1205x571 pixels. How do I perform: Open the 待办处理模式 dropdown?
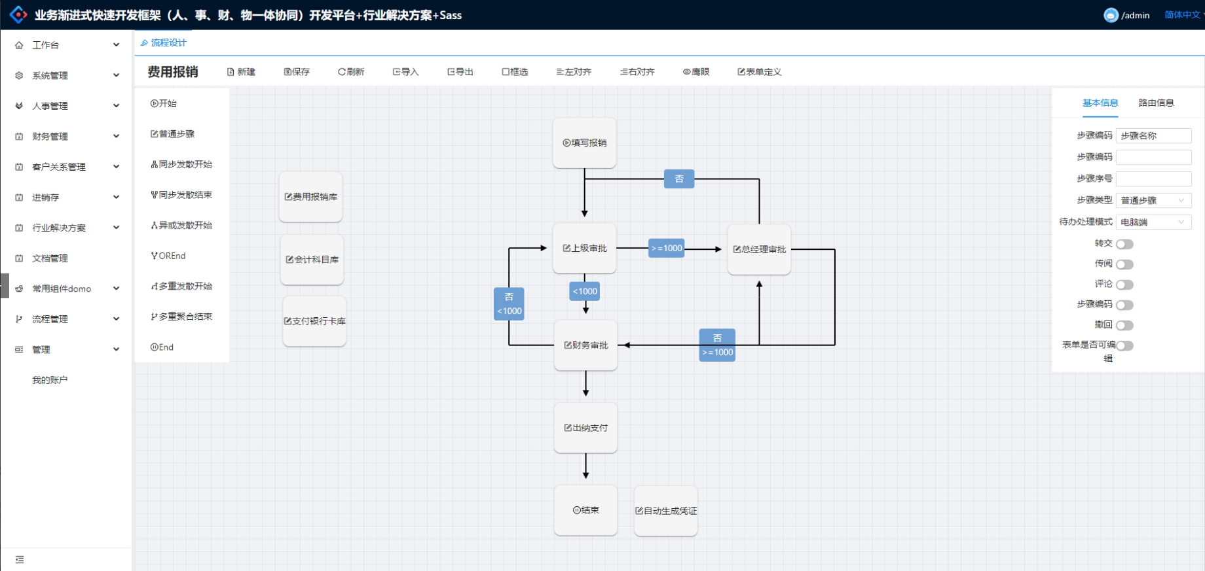[x=1153, y=222]
